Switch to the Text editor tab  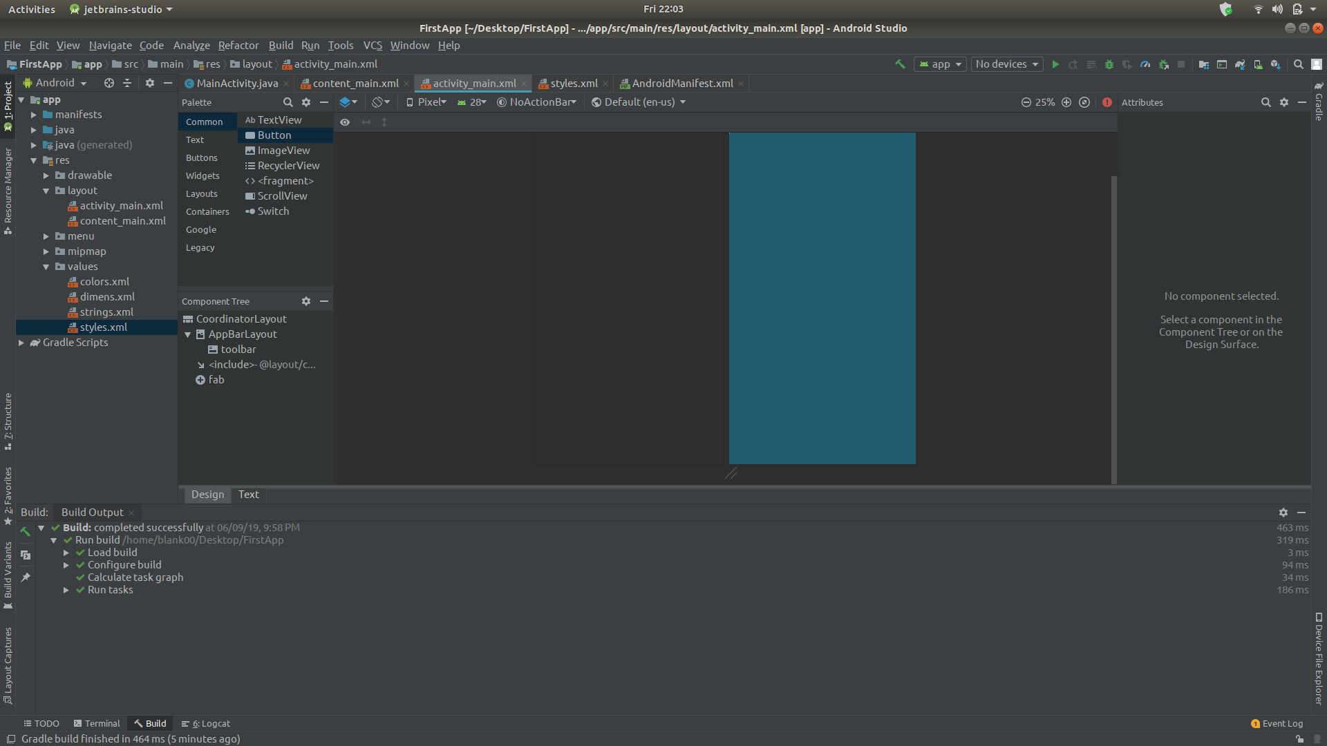(x=248, y=495)
